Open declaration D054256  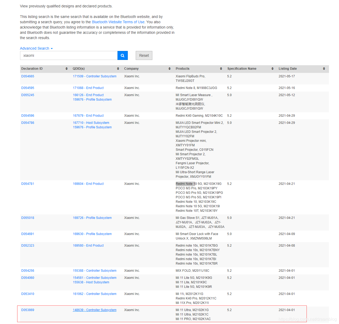click(28, 271)
